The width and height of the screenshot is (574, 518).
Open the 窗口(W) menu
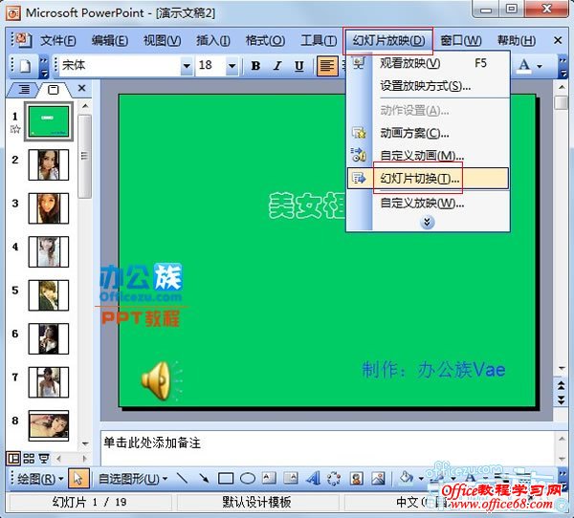460,40
